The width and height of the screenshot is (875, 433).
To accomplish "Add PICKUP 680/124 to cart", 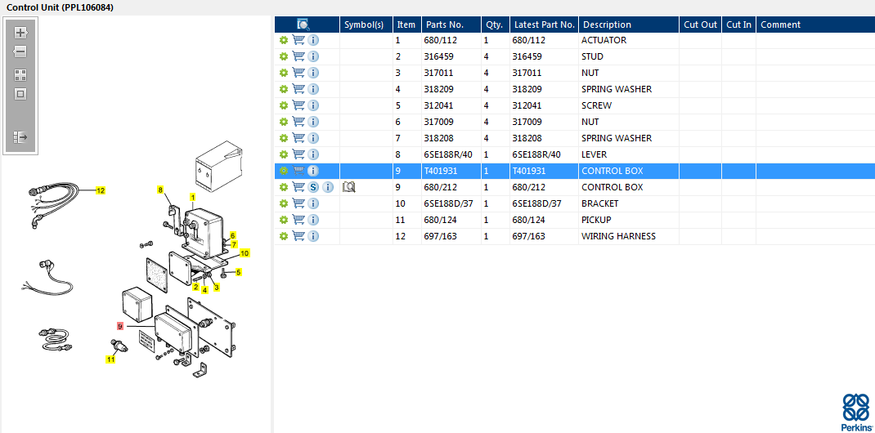I will point(298,220).
